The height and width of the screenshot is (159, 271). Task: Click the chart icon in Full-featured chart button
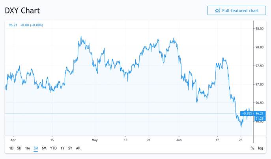217,11
